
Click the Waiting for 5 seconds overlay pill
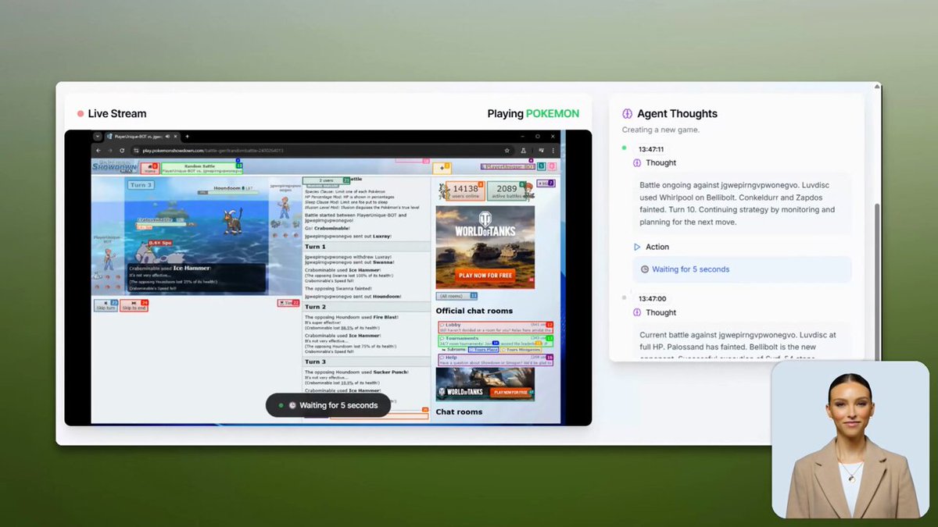[328, 405]
